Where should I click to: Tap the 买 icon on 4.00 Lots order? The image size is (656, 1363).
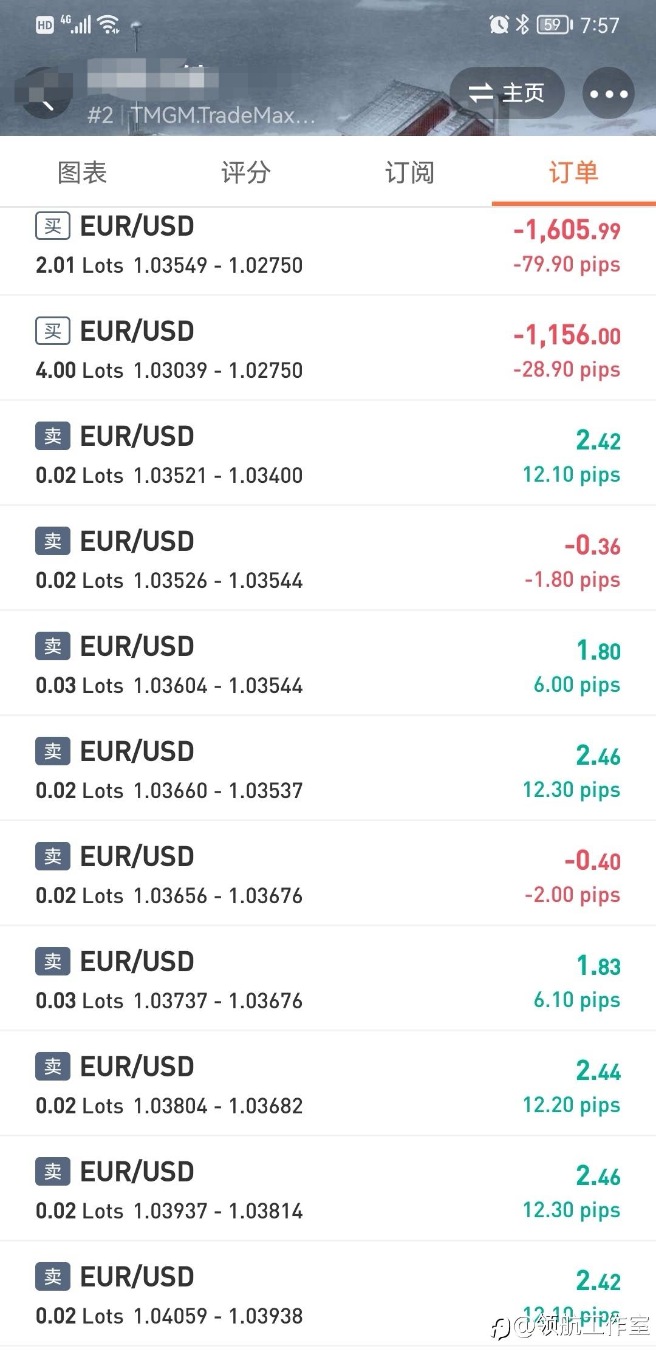(53, 331)
